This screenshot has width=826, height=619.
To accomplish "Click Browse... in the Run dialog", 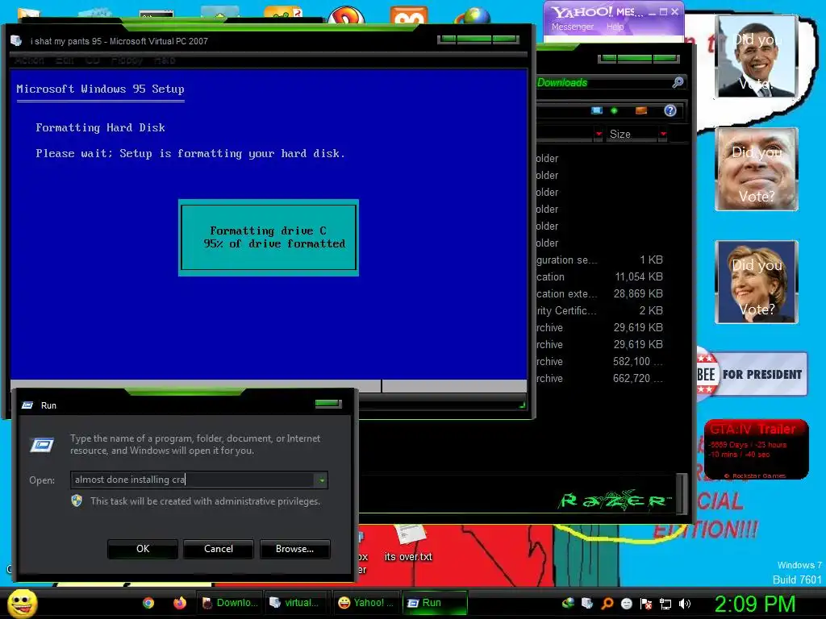I will [295, 549].
